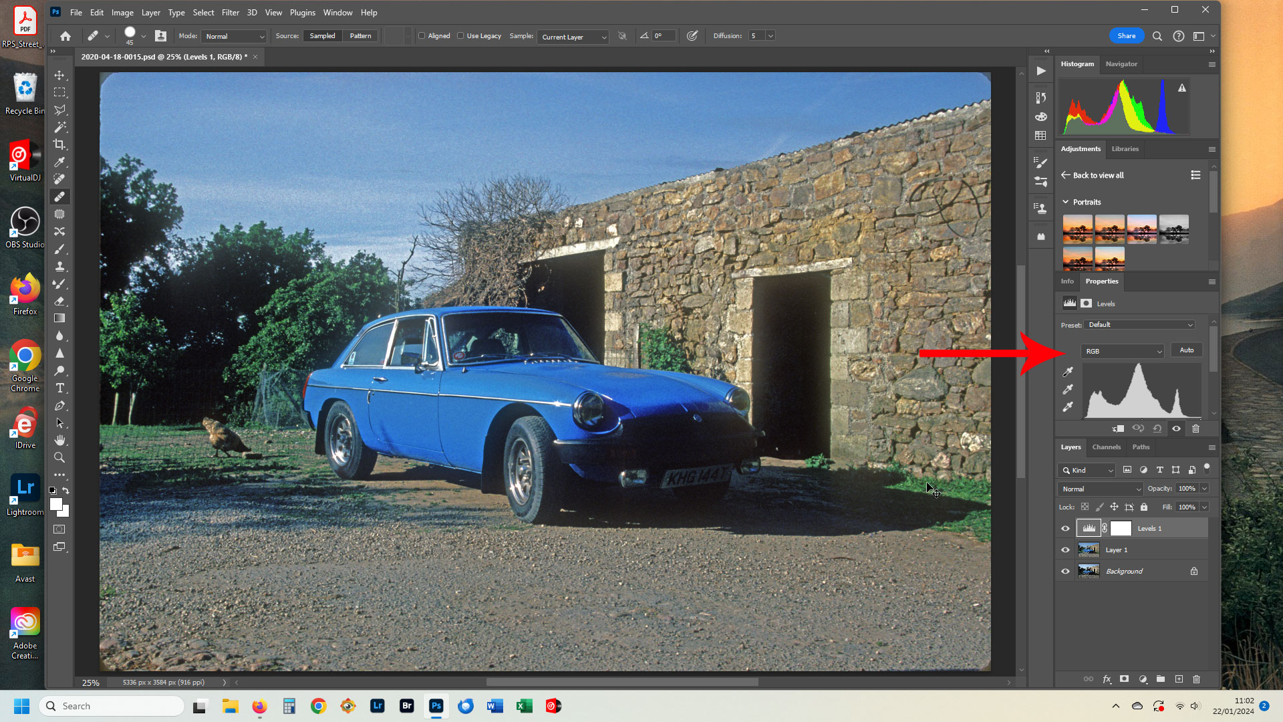Hide the Background layer
Screen dimensions: 1283x722
click(1066, 572)
